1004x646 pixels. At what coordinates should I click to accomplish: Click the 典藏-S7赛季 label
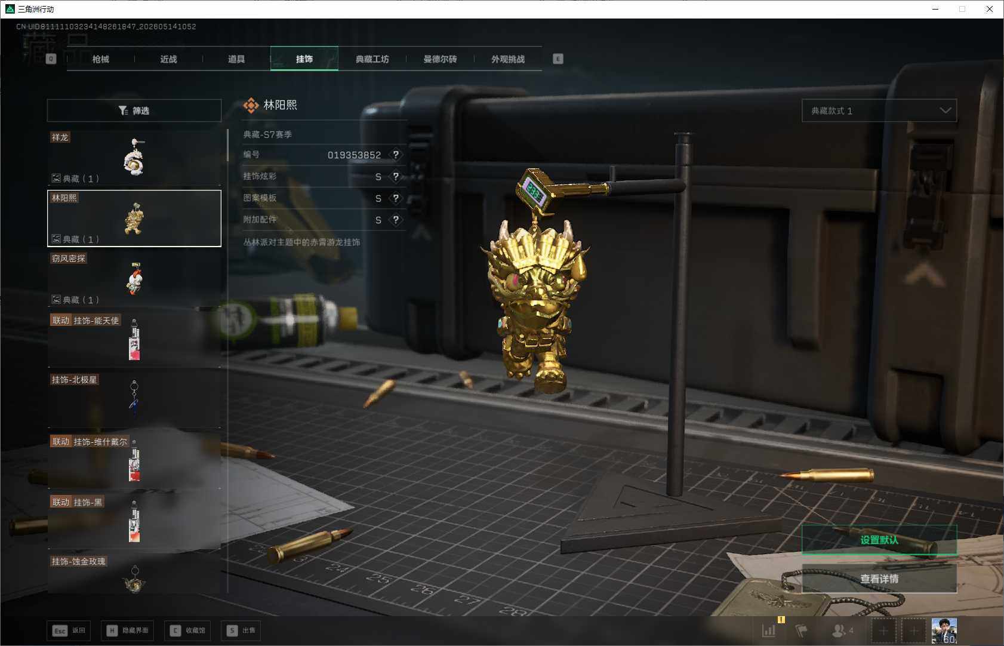[x=267, y=134]
